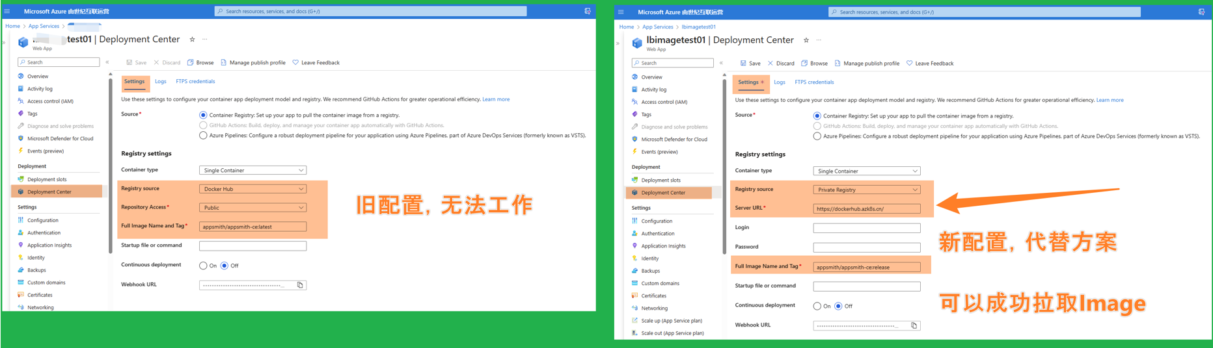Screen dimensions: 1213x348
Task: Open Cloud Shell icon in right portal header
Action: point(1201,12)
